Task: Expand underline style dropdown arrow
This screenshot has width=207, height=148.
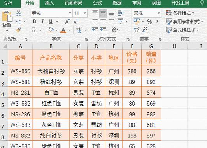Action: (57, 21)
